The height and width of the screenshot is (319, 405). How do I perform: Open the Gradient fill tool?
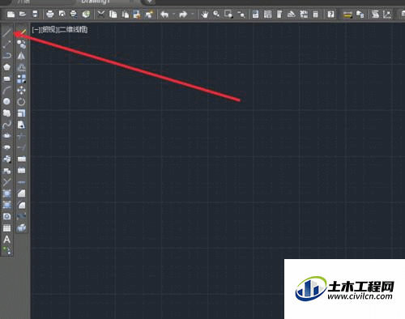click(7, 205)
